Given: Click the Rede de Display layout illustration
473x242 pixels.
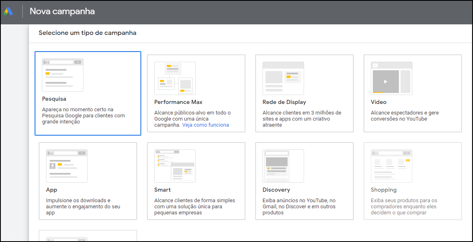Looking at the screenshot, I should 283,78.
